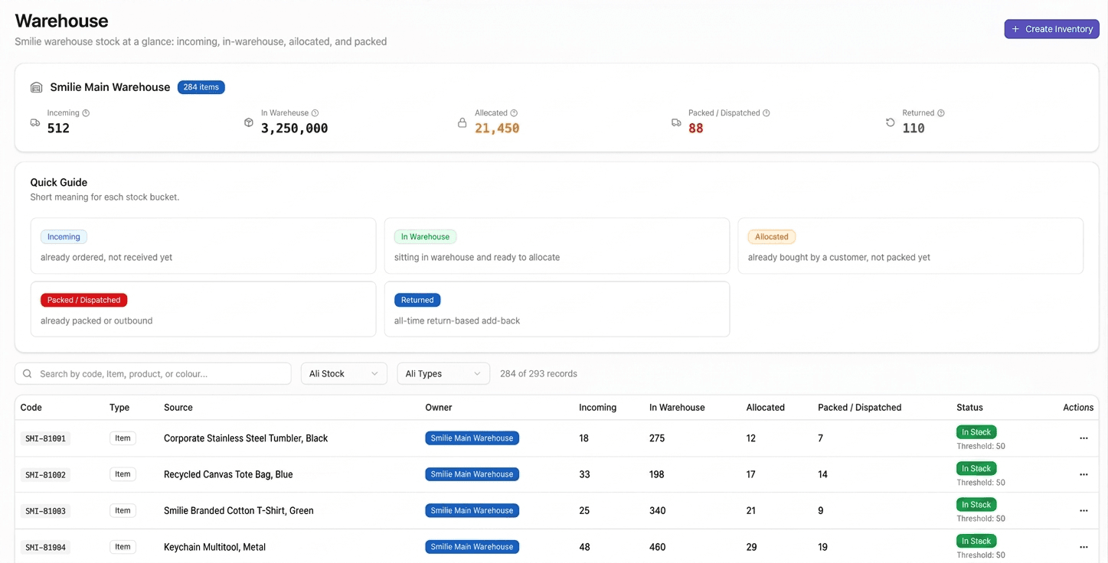Image resolution: width=1108 pixels, height=563 pixels.
Task: Click the Packed / Dispatched tag in Quick Guide
Action: pos(84,300)
